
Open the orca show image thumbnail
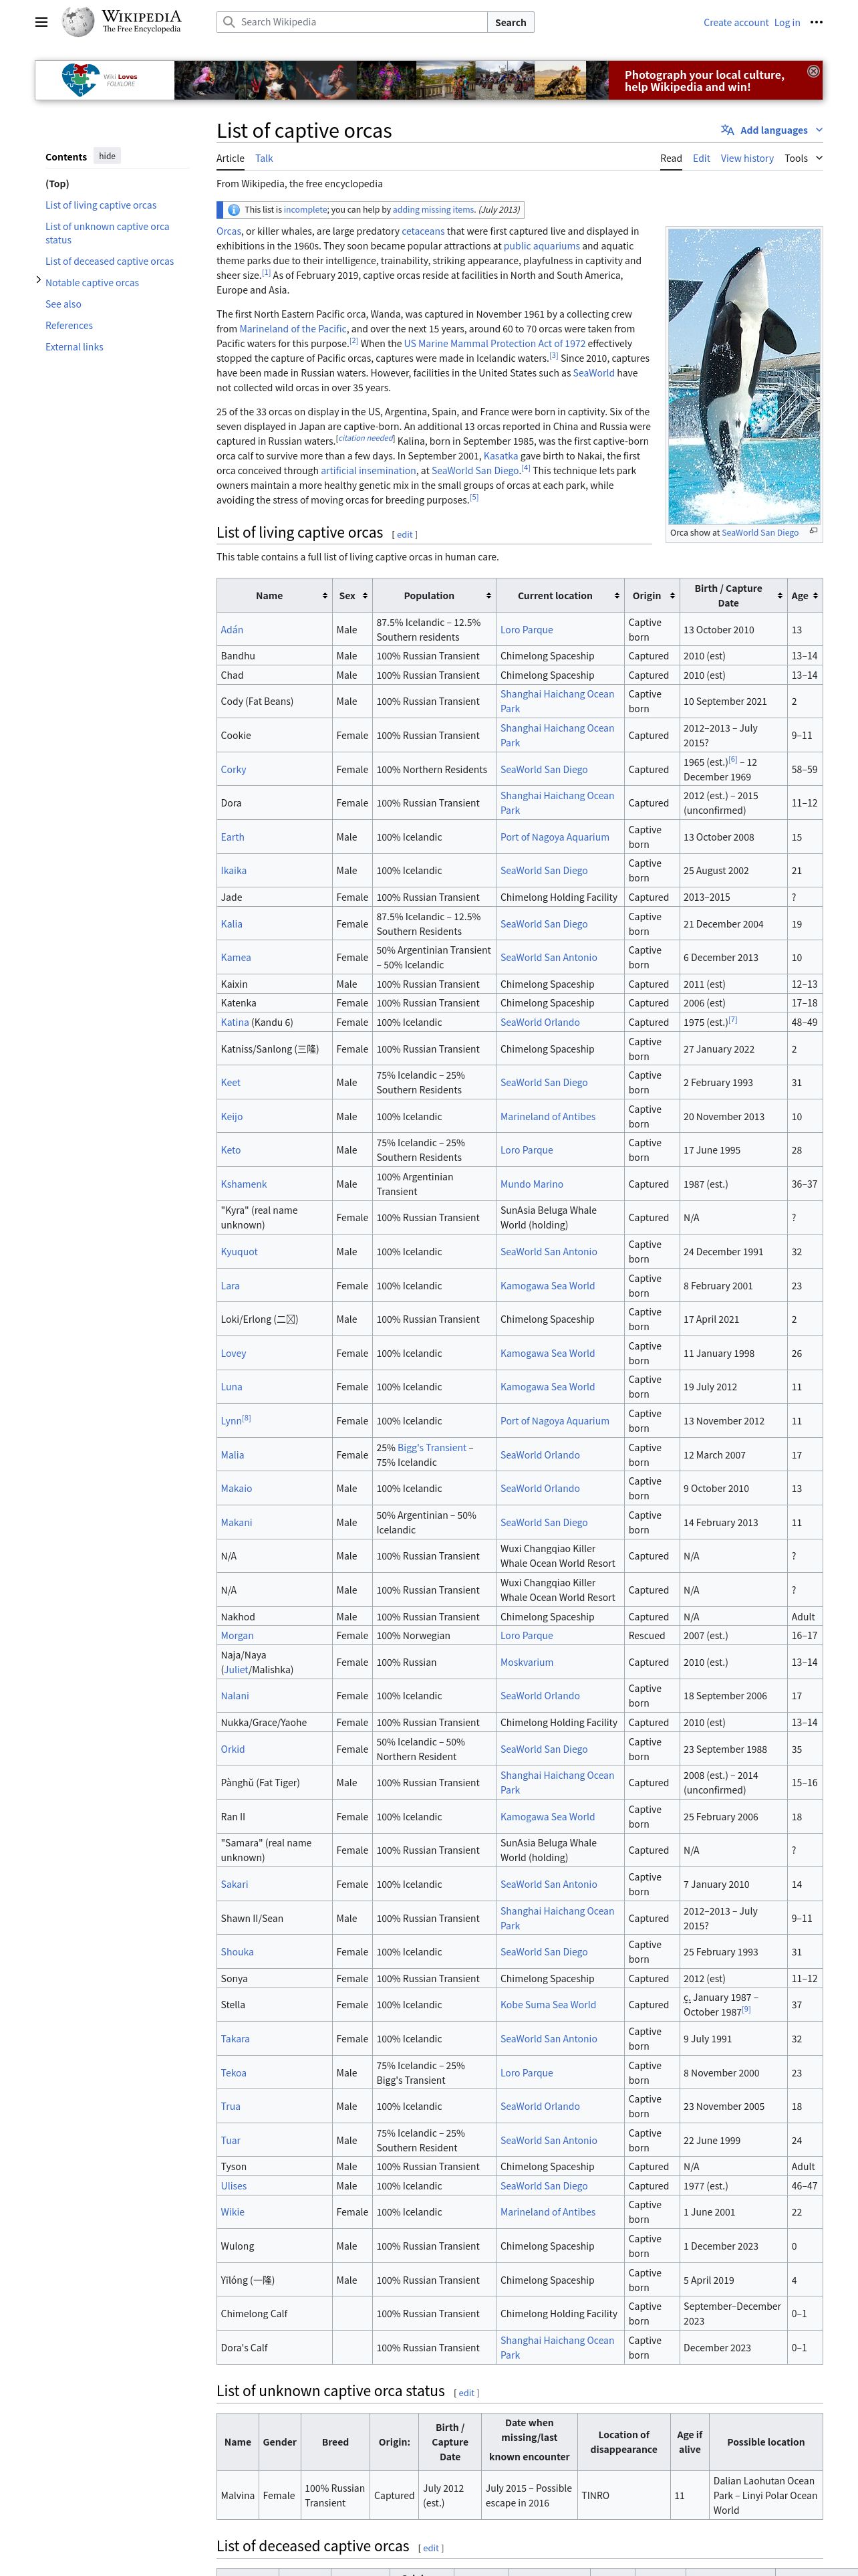coord(743,376)
